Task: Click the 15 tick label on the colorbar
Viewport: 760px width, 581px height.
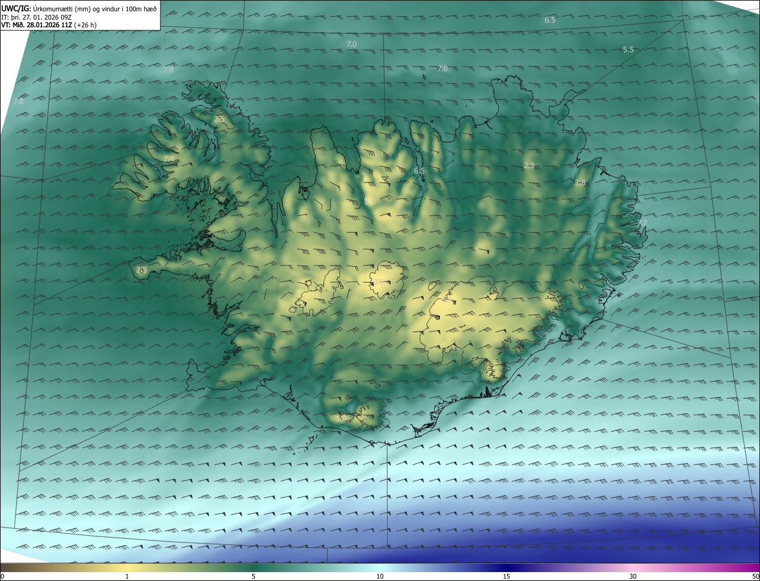Action: pos(506,576)
